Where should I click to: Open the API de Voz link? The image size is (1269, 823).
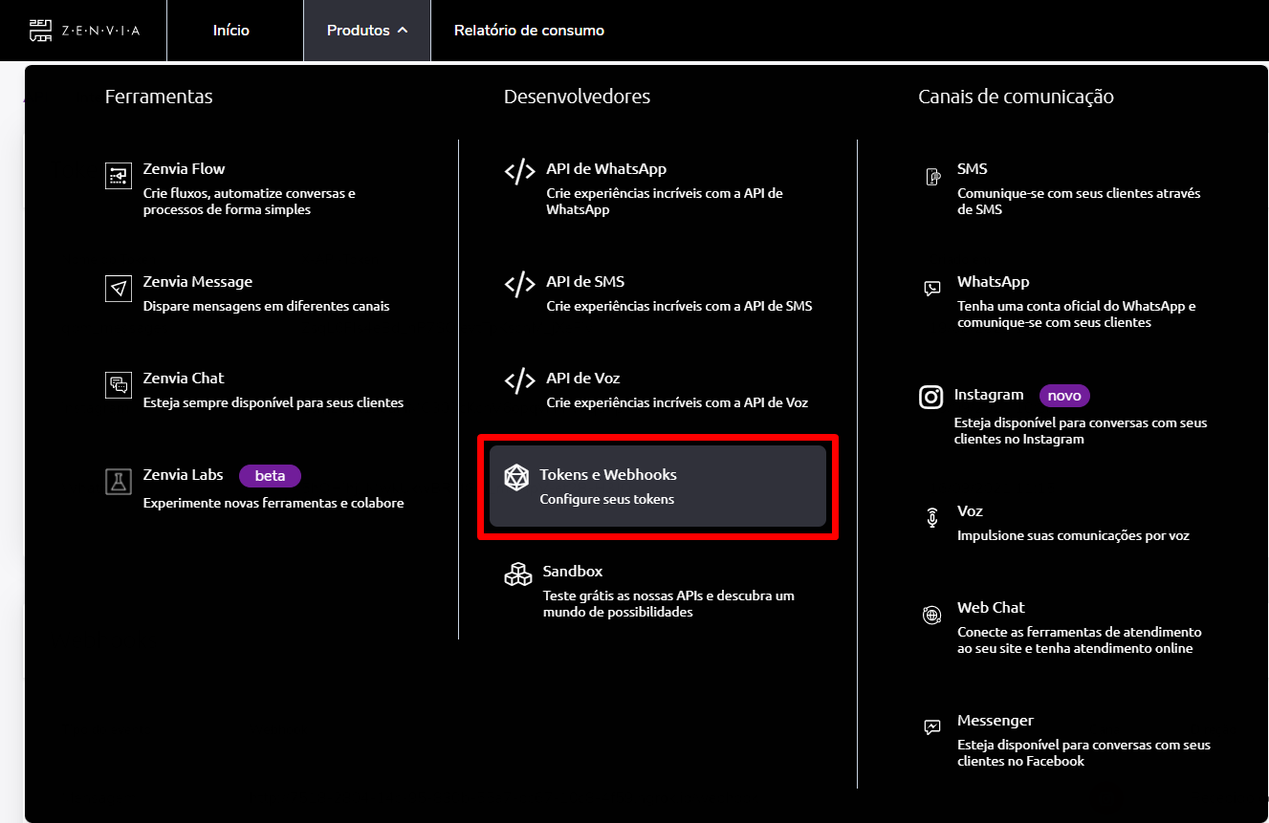(583, 379)
